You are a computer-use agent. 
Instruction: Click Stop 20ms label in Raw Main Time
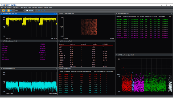point(54,38)
